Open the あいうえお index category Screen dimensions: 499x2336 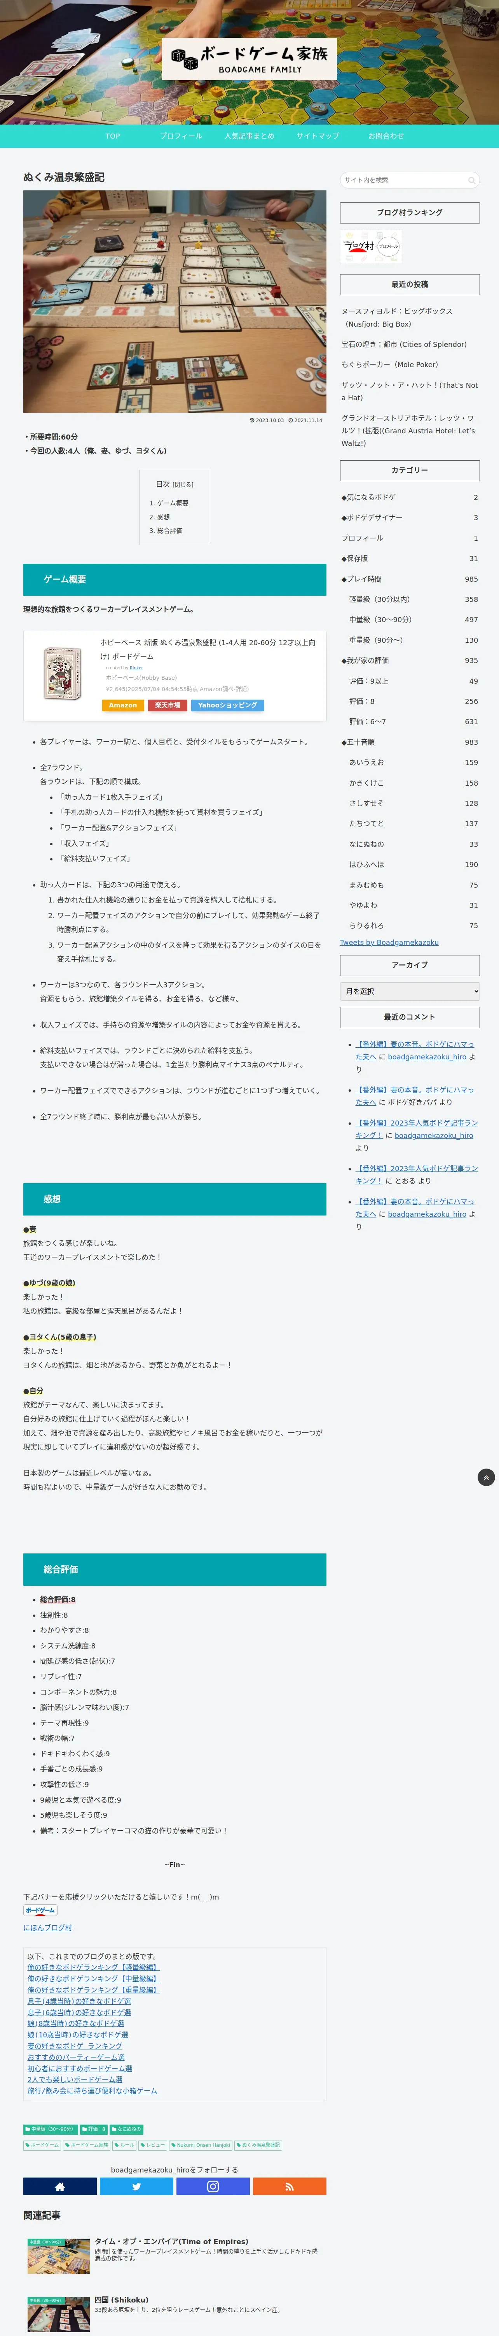click(x=413, y=763)
